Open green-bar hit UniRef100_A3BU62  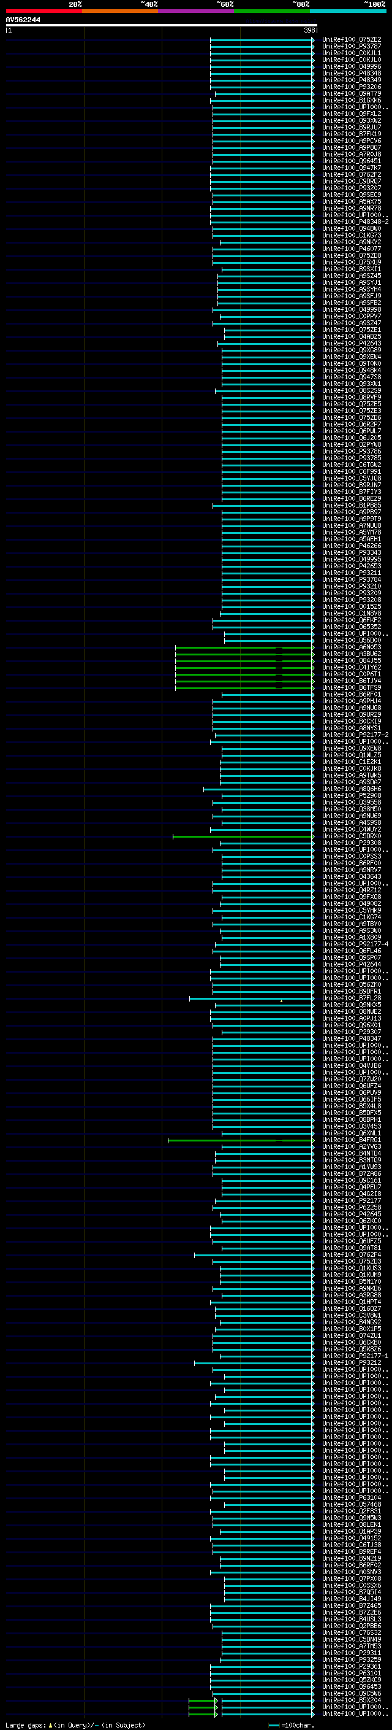coord(351,654)
